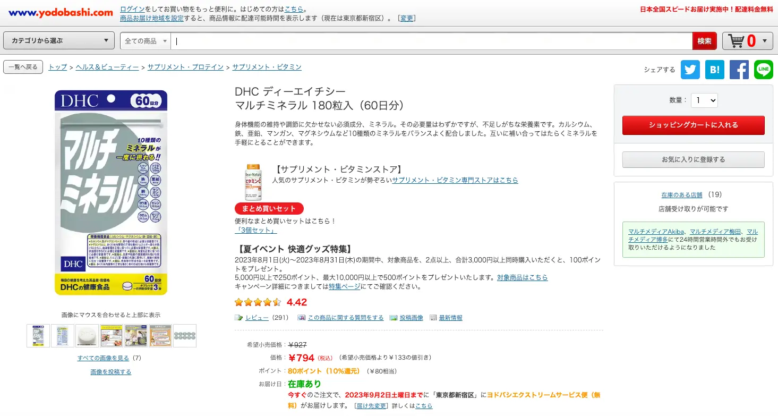Viewport: 778px width, 416px height.
Task: Share product on Twitter icon
Action: coord(690,70)
